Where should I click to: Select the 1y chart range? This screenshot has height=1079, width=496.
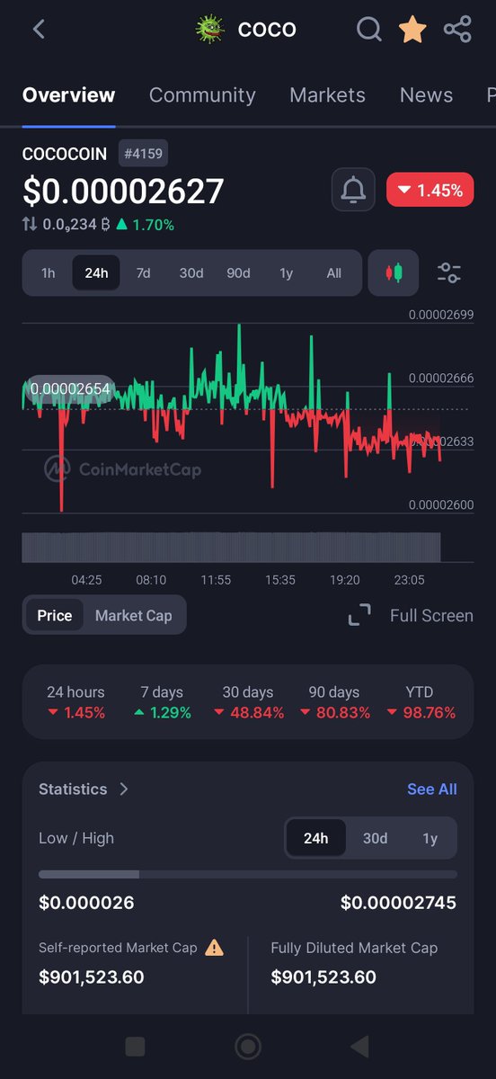[x=287, y=273]
